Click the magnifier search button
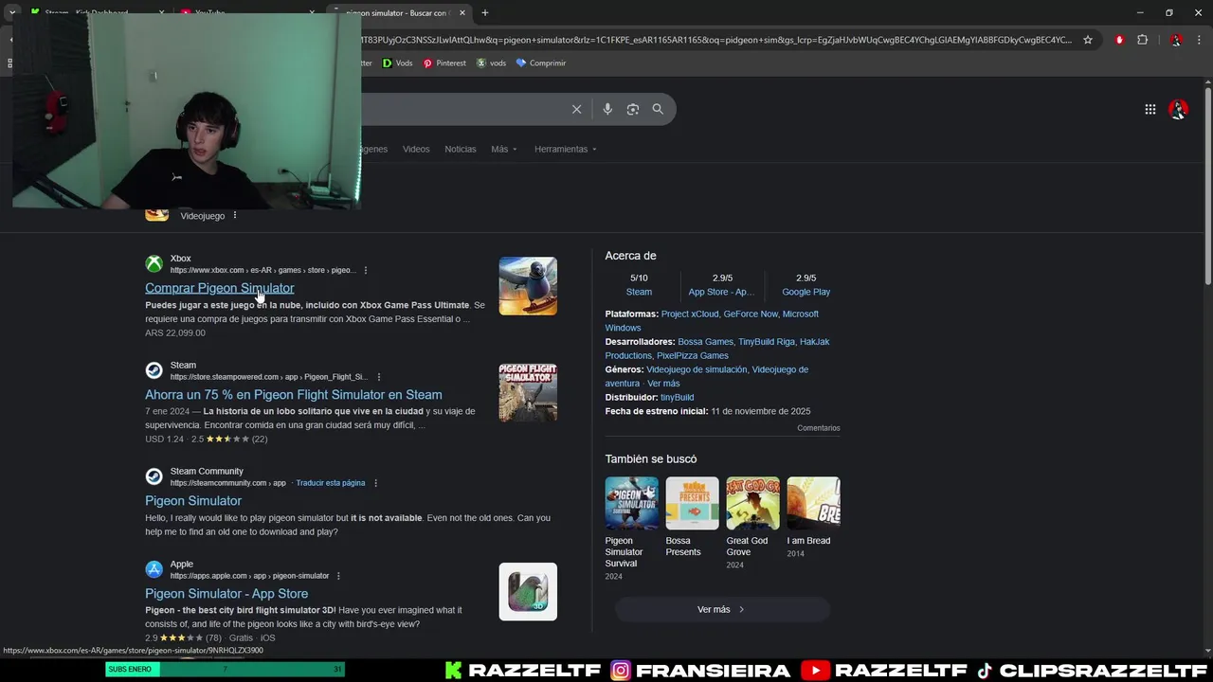 point(658,109)
